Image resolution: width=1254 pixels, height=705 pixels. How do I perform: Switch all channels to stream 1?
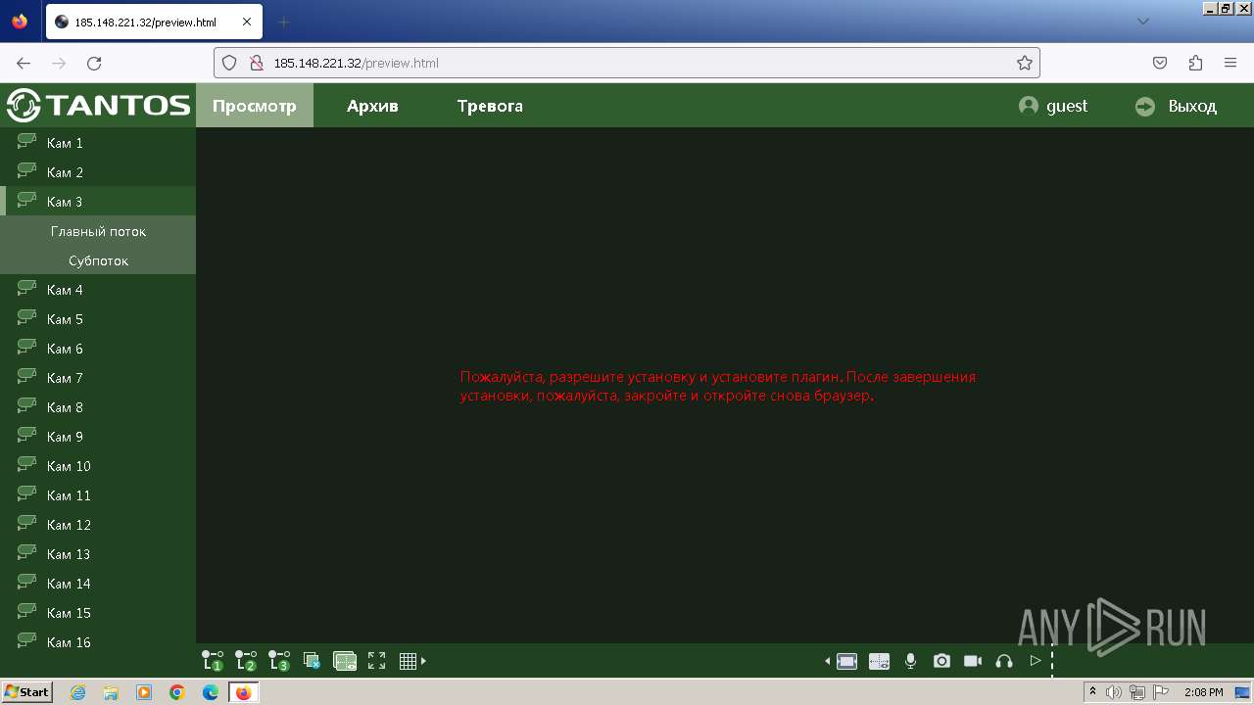[x=213, y=661]
